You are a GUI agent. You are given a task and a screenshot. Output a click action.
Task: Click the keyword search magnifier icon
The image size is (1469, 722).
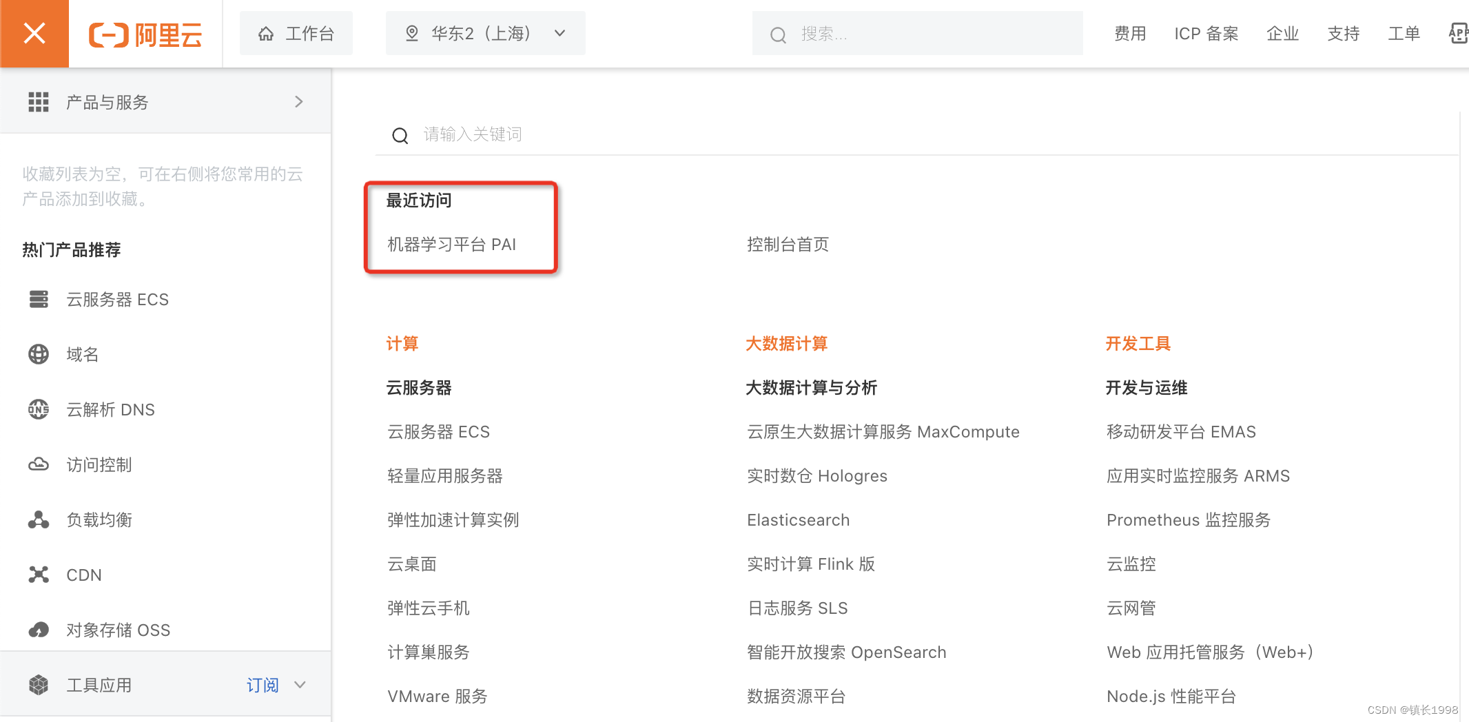pos(400,135)
